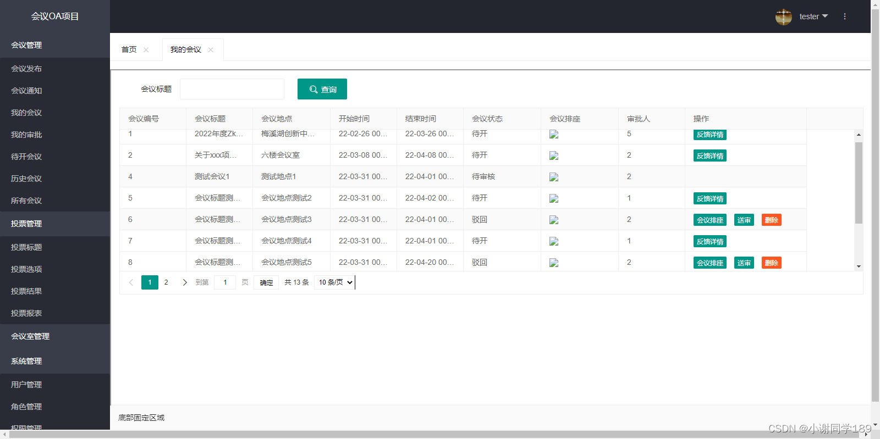880x439 pixels.
Task: Click seating image icon in row 2
Action: [554, 155]
